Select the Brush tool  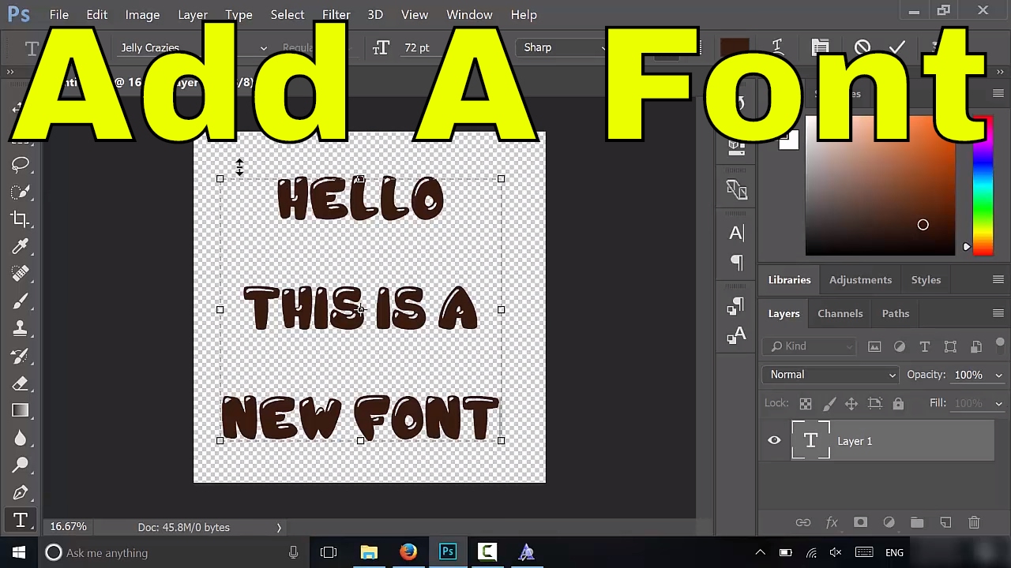(21, 301)
